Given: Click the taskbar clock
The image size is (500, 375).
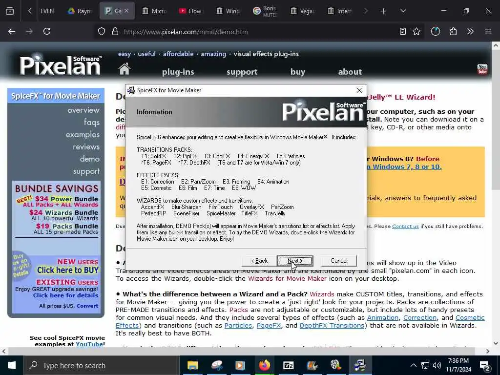Looking at the screenshot, I should click(x=458, y=365).
